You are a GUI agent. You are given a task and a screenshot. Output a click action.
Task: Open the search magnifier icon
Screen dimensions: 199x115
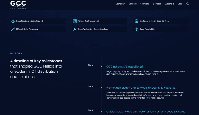click(x=187, y=4)
